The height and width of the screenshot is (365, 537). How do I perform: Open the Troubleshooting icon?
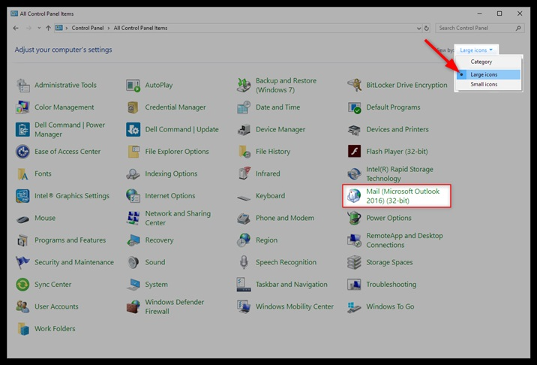[x=354, y=285]
